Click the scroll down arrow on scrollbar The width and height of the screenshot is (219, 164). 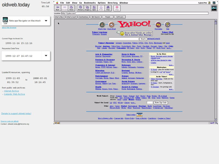click(x=216, y=120)
